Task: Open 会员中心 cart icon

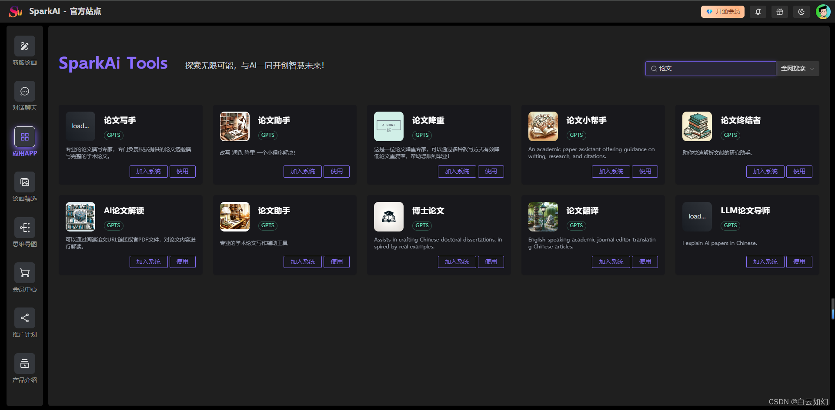Action: pyautogui.click(x=25, y=273)
